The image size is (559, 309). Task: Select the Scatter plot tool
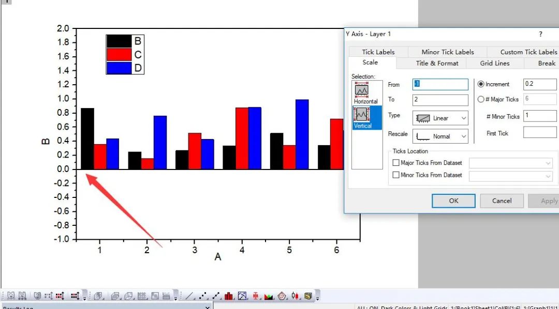pyautogui.click(x=203, y=296)
